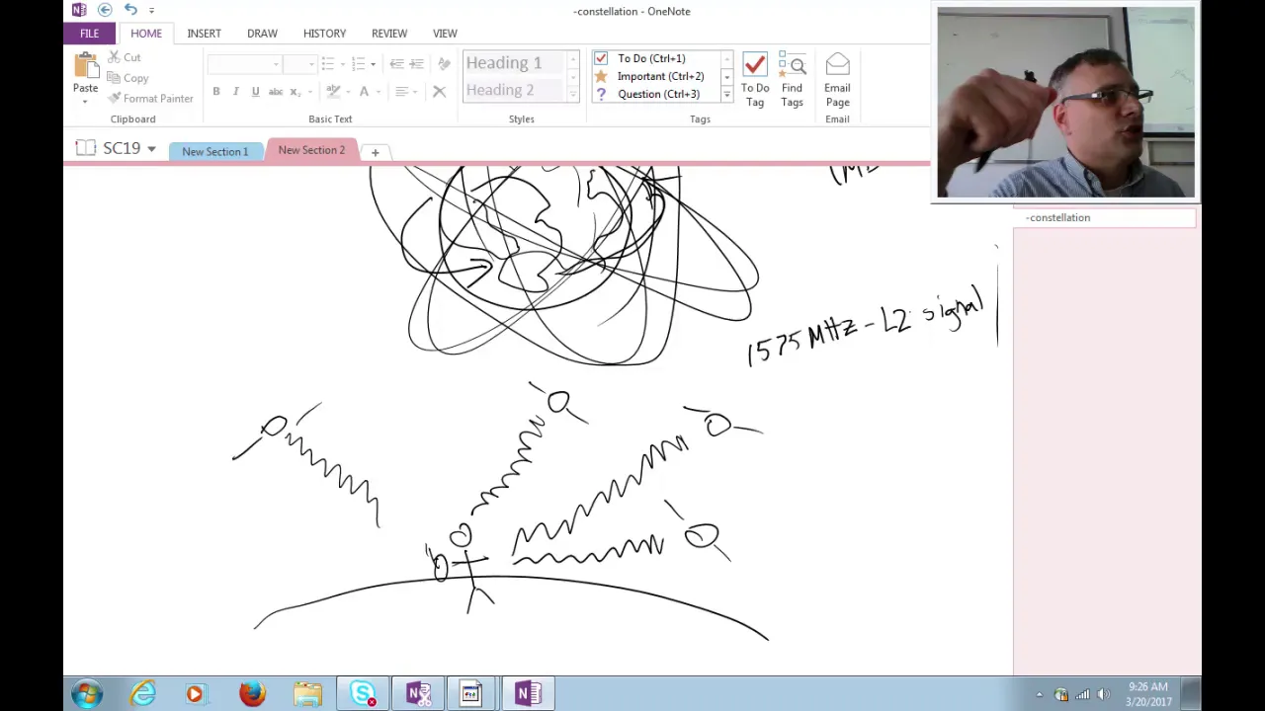The width and height of the screenshot is (1265, 711).
Task: Apply underline formatting
Action: pos(255,92)
